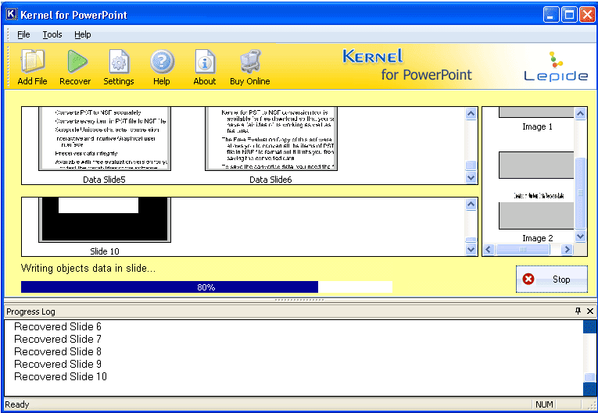Screen dimensions: 598x413
Task: Click down arrow of Slide 10 panel scrollbar
Action: click(x=471, y=250)
